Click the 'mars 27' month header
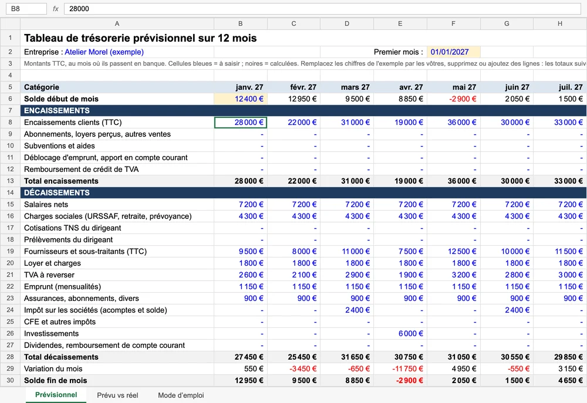Viewport: 587px width, 403px height. (347, 87)
